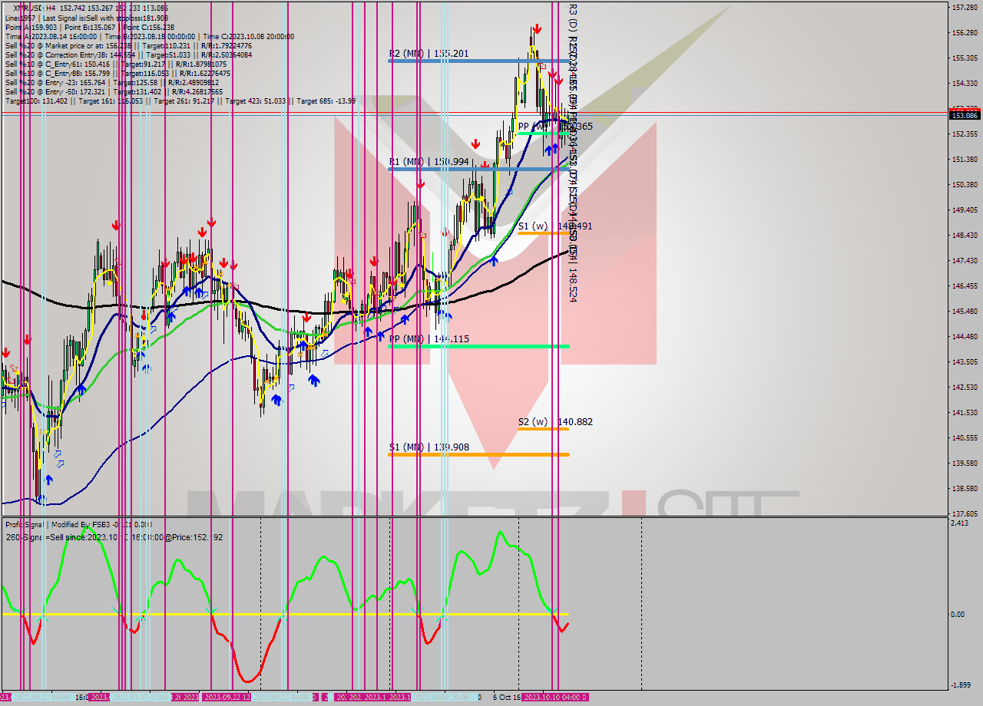Screen dimensions: 983x706
Task: Click the 149.405 price axis value
Action: tap(964, 210)
